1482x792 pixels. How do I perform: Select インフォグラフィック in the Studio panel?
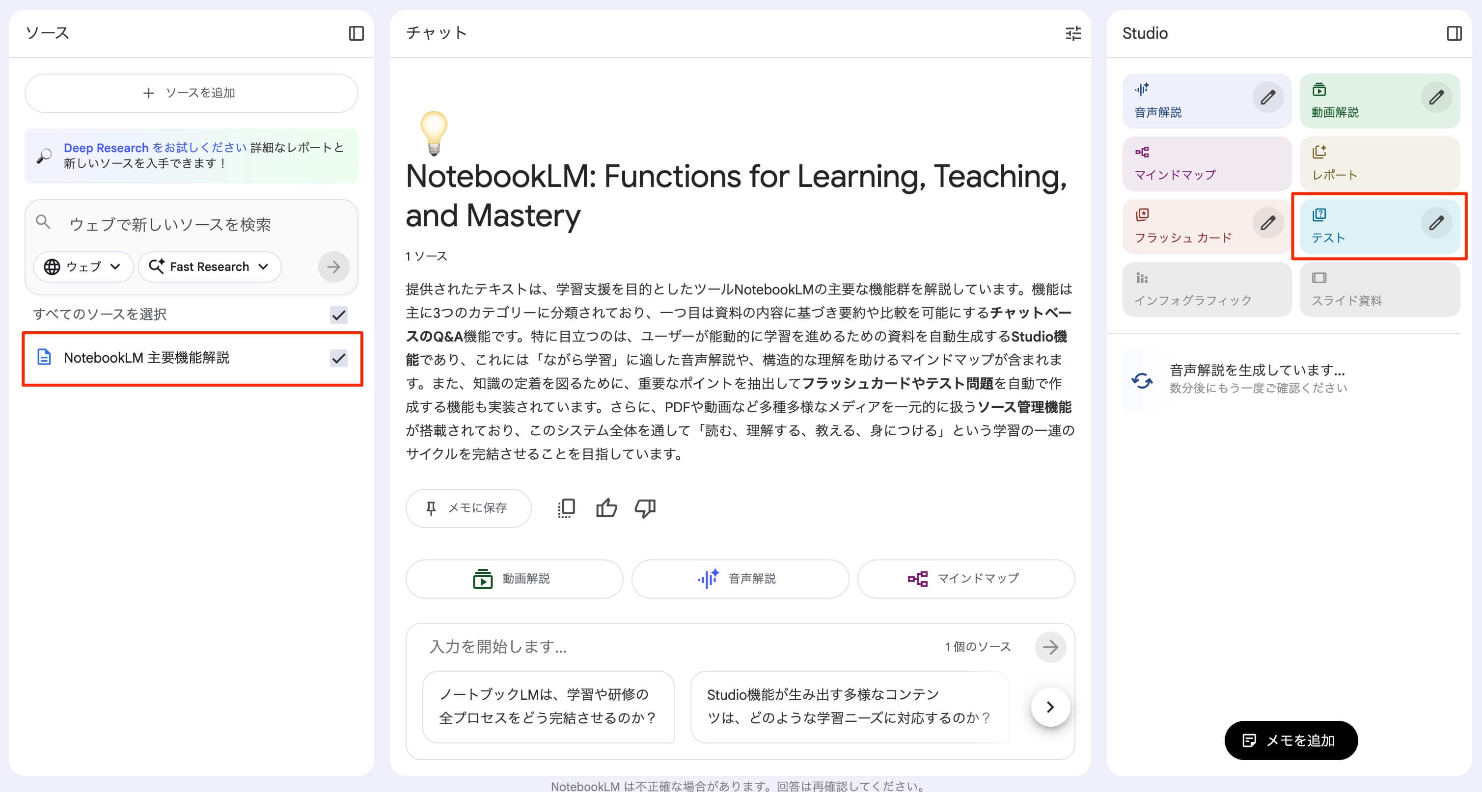pyautogui.click(x=1207, y=289)
